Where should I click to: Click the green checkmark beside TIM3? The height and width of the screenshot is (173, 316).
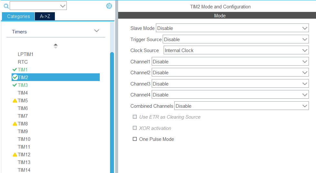point(15,85)
